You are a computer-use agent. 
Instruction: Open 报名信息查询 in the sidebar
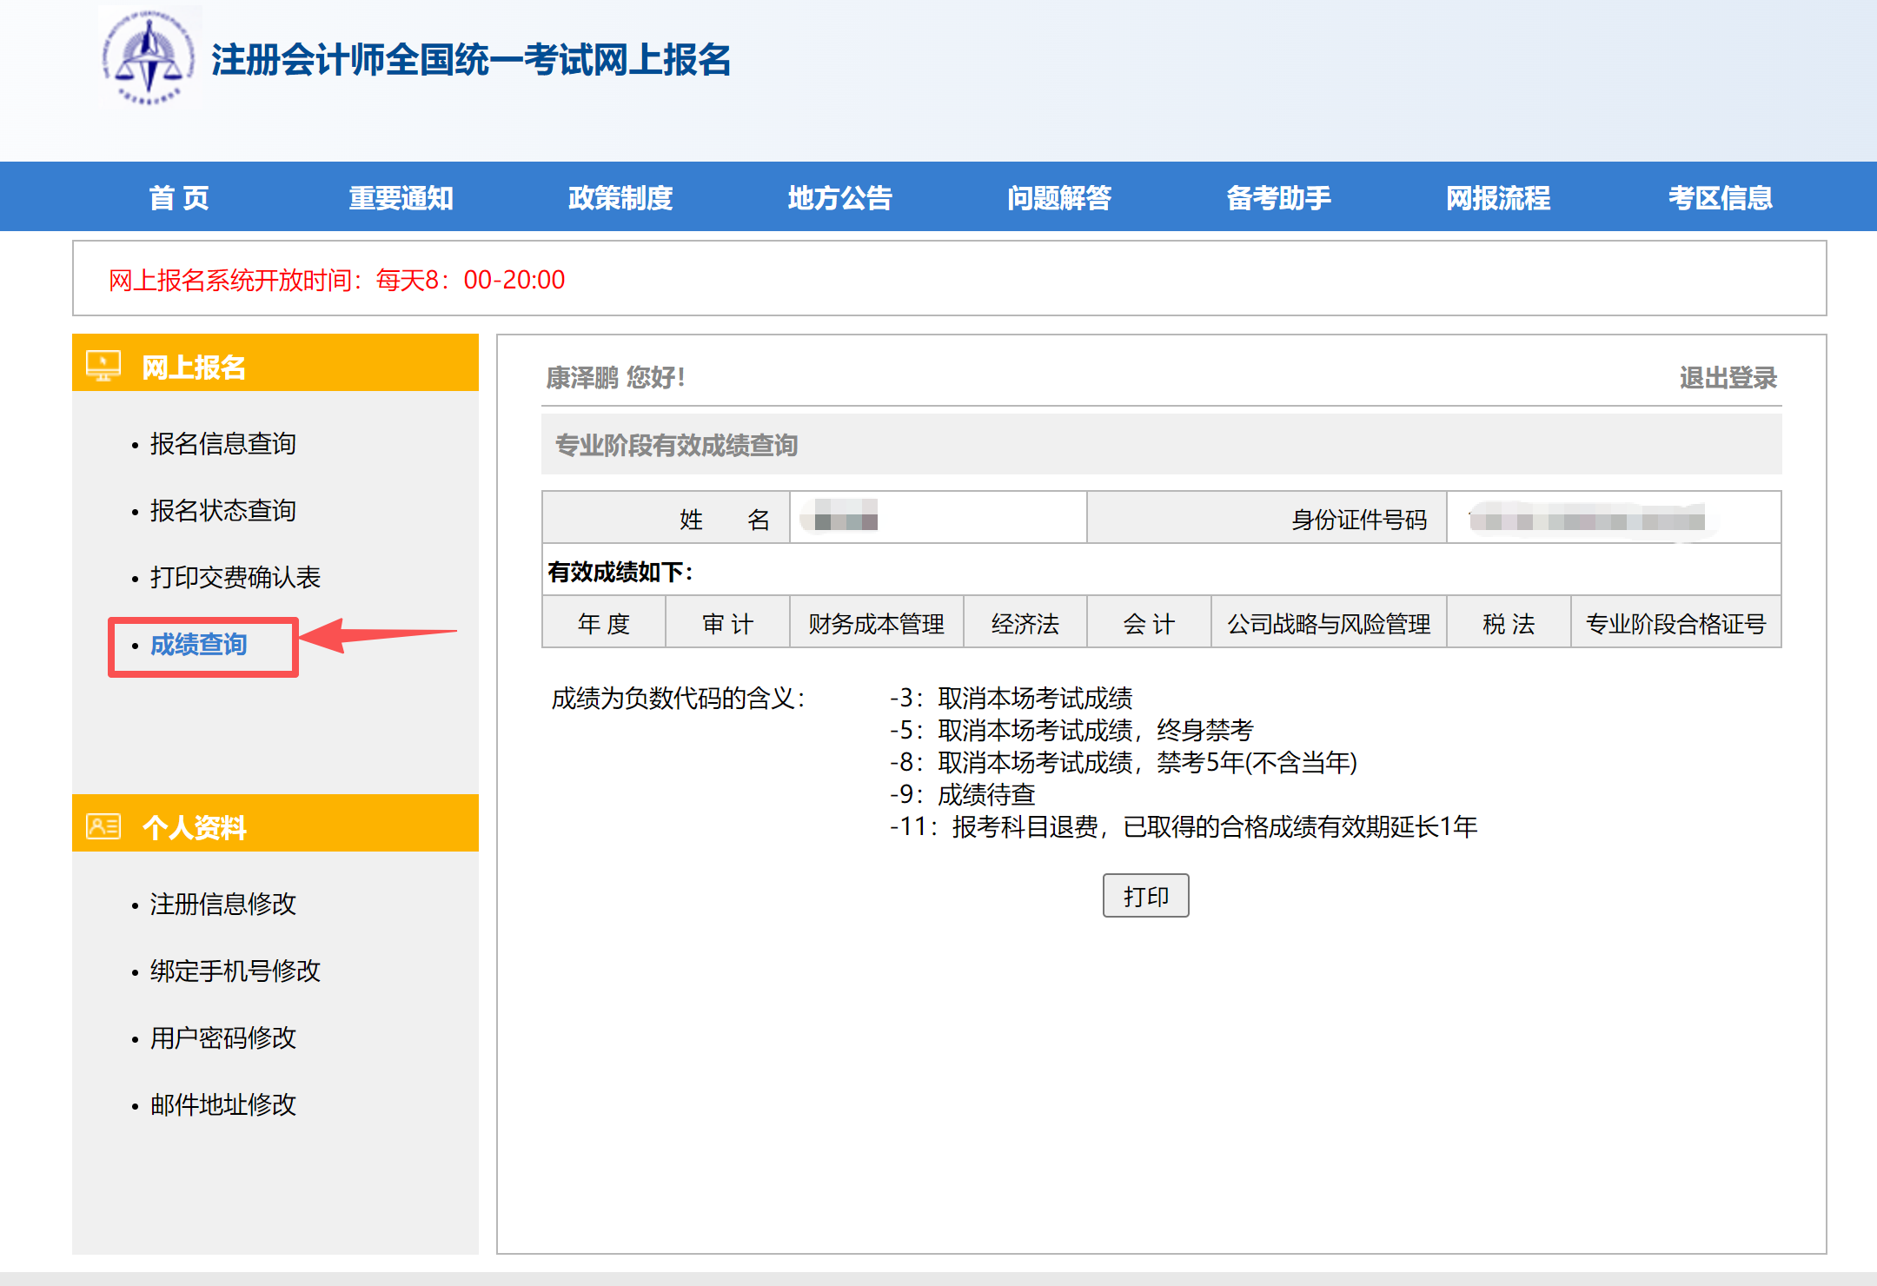222,444
